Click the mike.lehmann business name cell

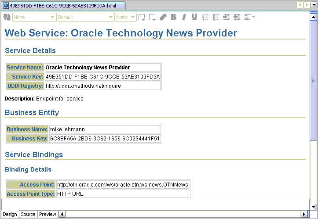pyautogui.click(x=105, y=129)
